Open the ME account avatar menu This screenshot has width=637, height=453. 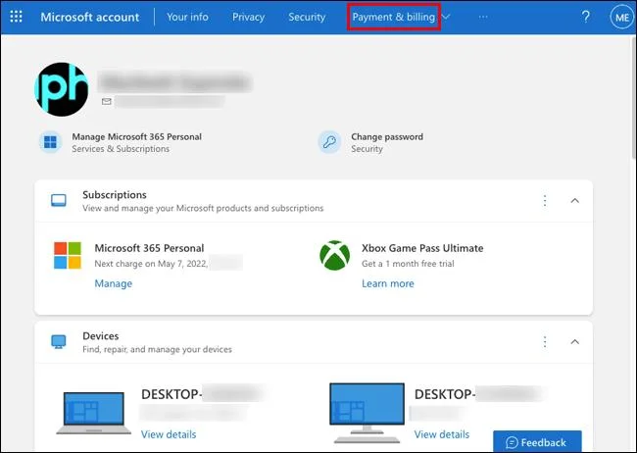pos(622,17)
